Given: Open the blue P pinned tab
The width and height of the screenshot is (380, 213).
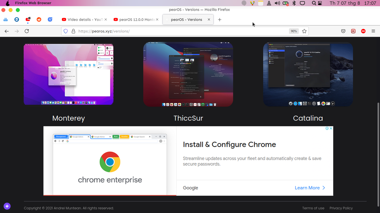Looking at the screenshot, I should pyautogui.click(x=17, y=20).
